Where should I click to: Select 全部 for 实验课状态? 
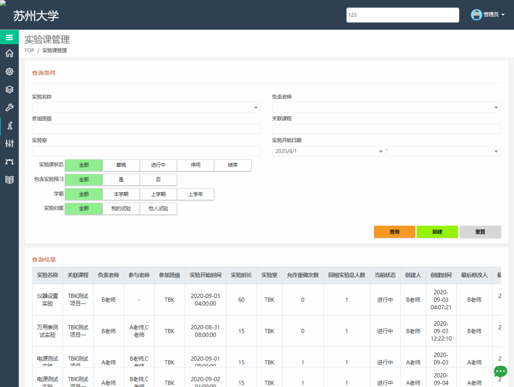pyautogui.click(x=84, y=165)
